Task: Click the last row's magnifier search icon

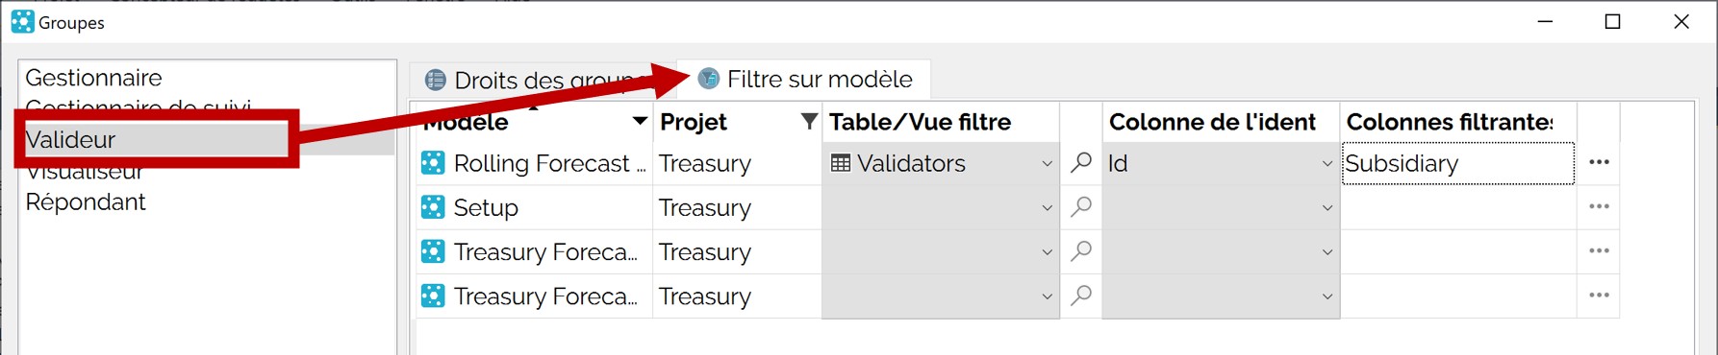Action: pyautogui.click(x=1081, y=296)
